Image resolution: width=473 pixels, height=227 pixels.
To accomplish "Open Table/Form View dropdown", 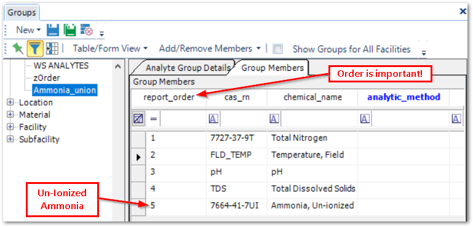I will 110,49.
